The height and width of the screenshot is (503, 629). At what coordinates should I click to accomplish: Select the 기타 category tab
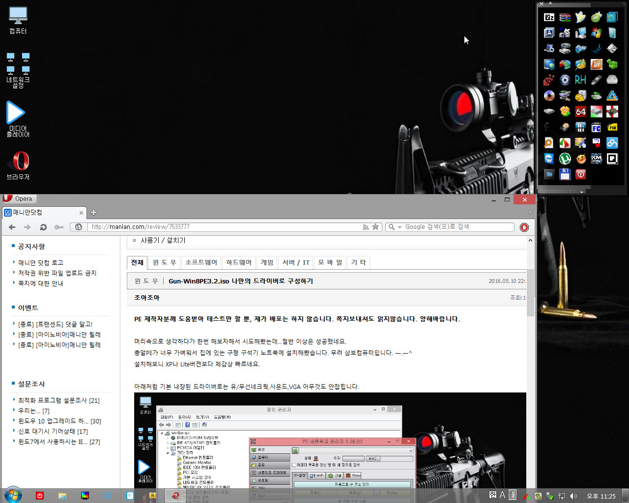[359, 262]
